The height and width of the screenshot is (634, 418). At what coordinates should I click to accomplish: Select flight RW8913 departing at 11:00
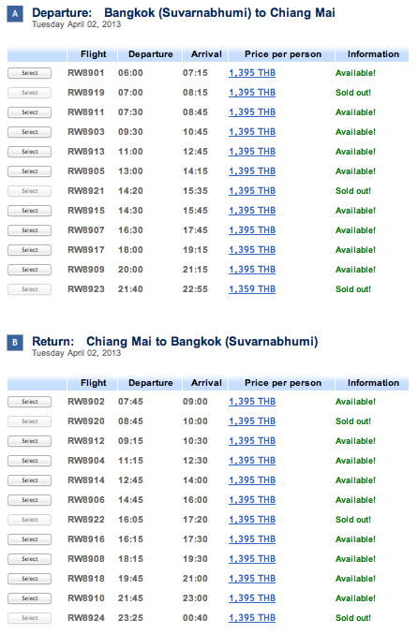tap(30, 152)
